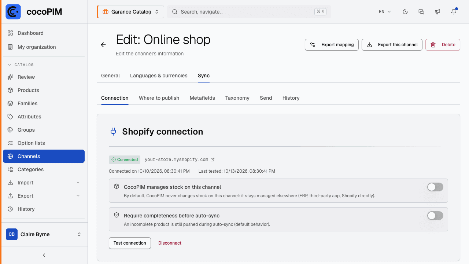Open the Where to publish sub-tab
This screenshot has width=469, height=264.
point(159,98)
